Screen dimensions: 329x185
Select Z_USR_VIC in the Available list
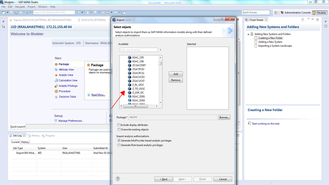point(136,93)
